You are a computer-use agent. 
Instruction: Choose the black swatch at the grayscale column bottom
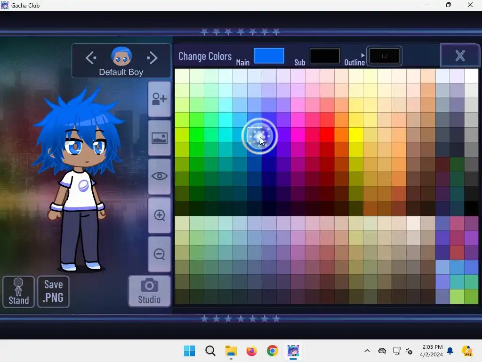click(472, 208)
